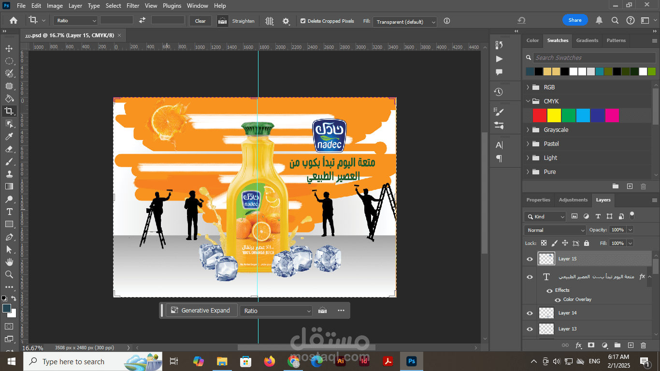660x371 pixels.
Task: Hide Layer 15 visibility
Action: point(530,259)
